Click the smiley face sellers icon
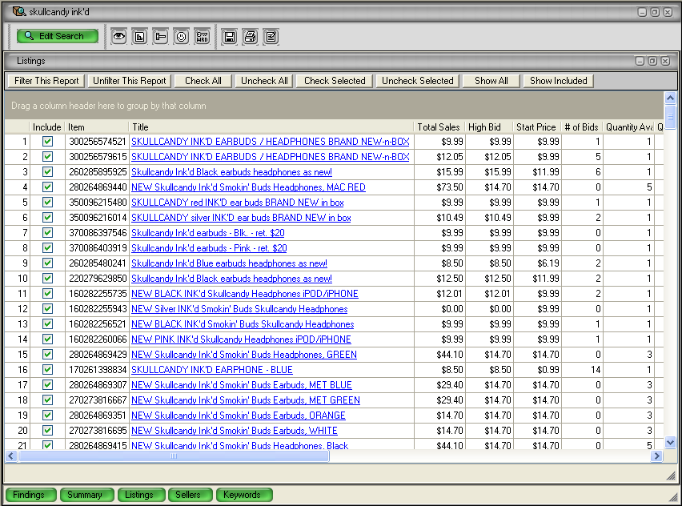The image size is (682, 506). (x=182, y=37)
